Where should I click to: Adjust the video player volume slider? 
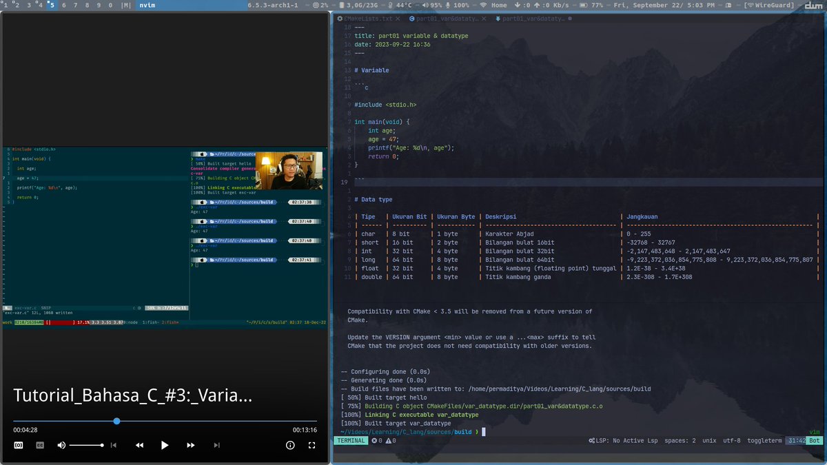pos(86,446)
